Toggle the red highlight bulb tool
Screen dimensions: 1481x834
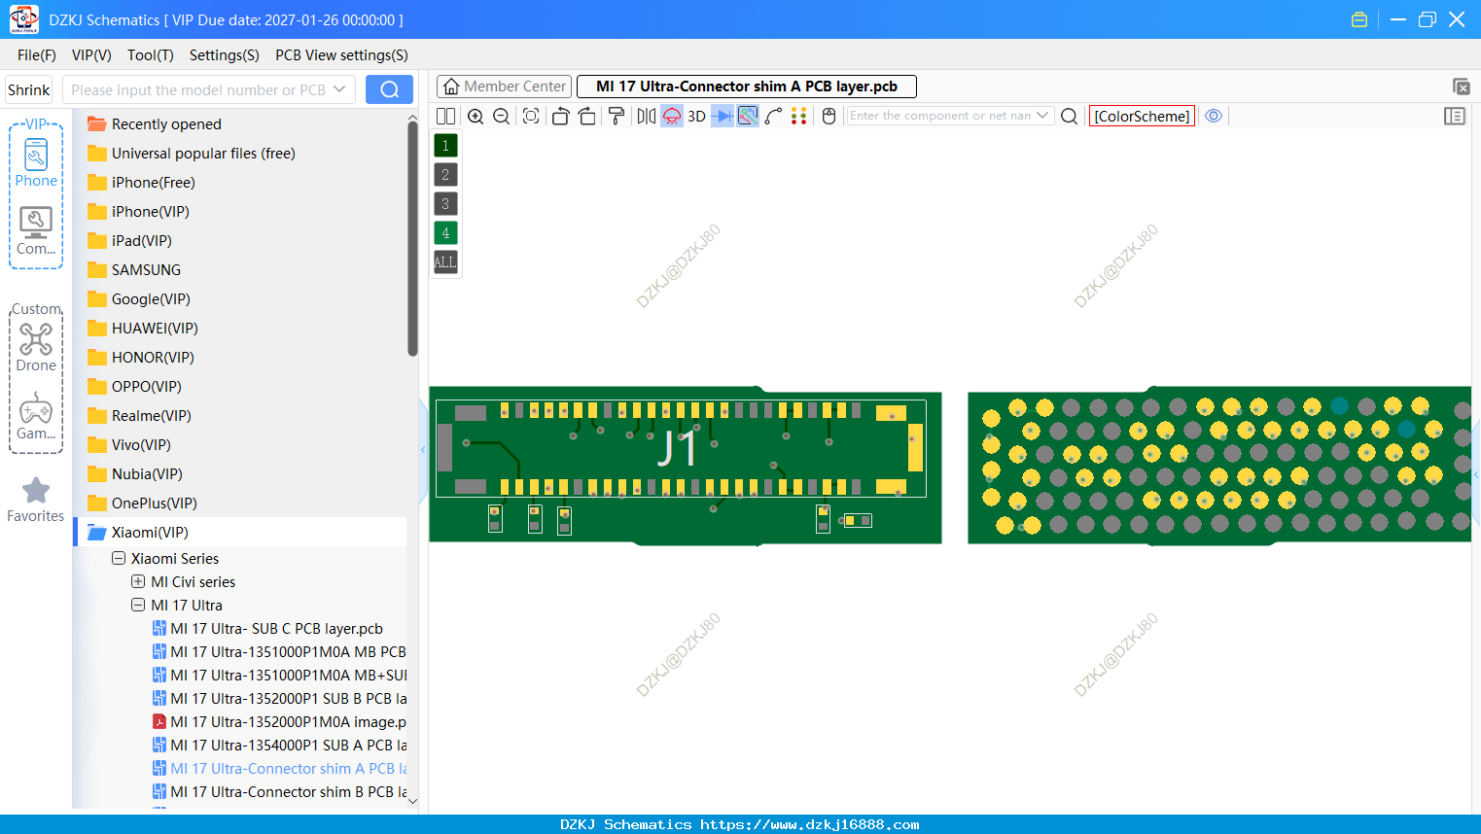pos(672,116)
